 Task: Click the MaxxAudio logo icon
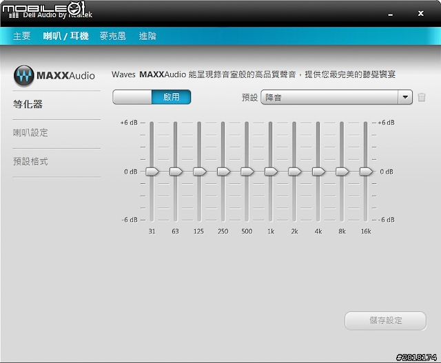click(x=24, y=76)
